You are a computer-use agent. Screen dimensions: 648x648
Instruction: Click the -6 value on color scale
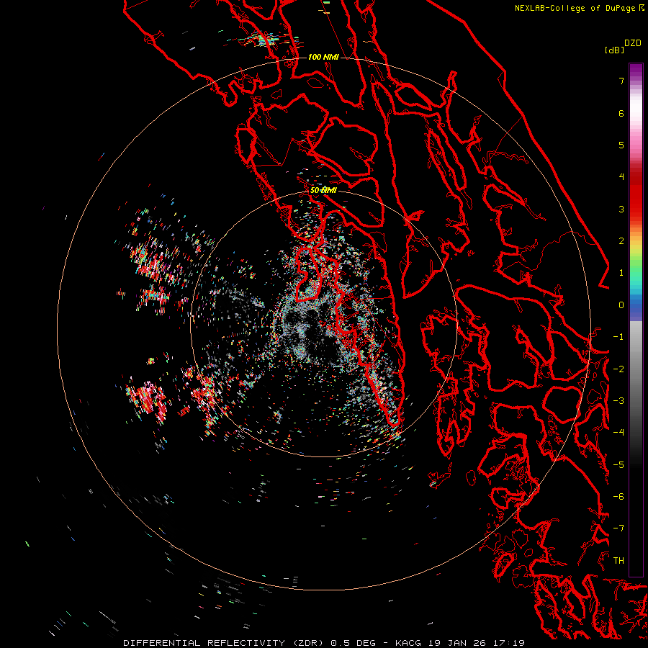click(618, 497)
